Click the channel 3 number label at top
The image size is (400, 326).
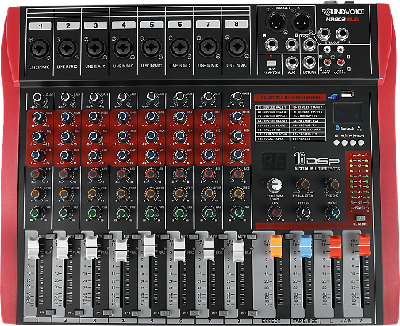(96, 25)
